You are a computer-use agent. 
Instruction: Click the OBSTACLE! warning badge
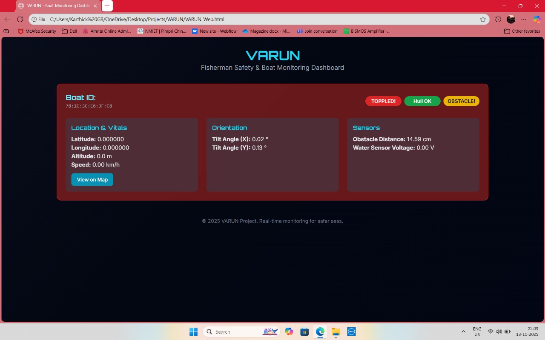click(461, 101)
